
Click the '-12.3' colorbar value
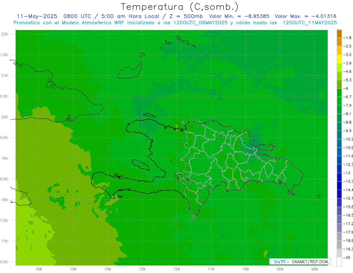click(348, 165)
